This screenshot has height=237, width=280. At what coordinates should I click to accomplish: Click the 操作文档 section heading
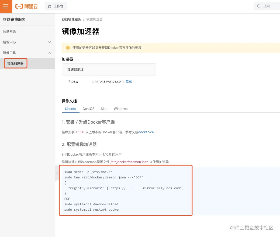pos(69,101)
